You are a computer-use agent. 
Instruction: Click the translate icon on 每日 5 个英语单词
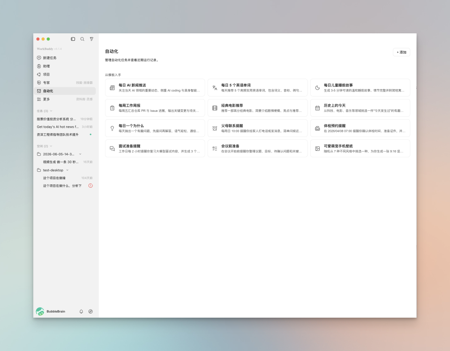coord(215,88)
